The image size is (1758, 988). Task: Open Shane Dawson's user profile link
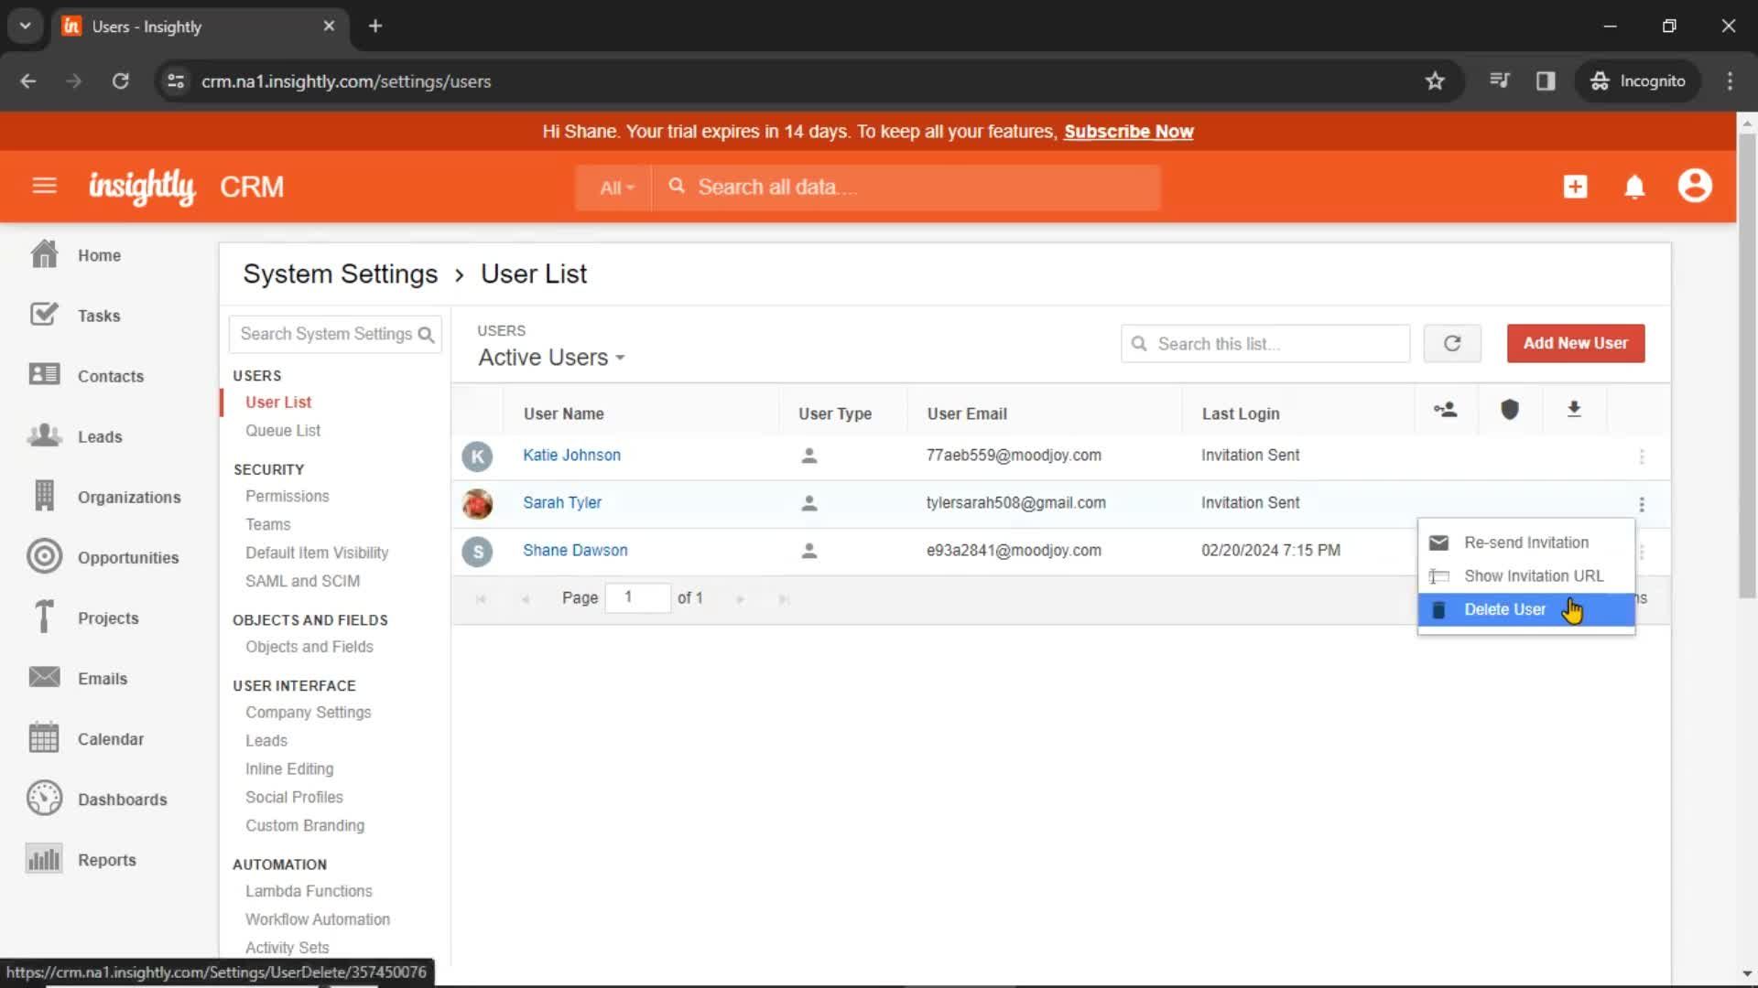(575, 550)
